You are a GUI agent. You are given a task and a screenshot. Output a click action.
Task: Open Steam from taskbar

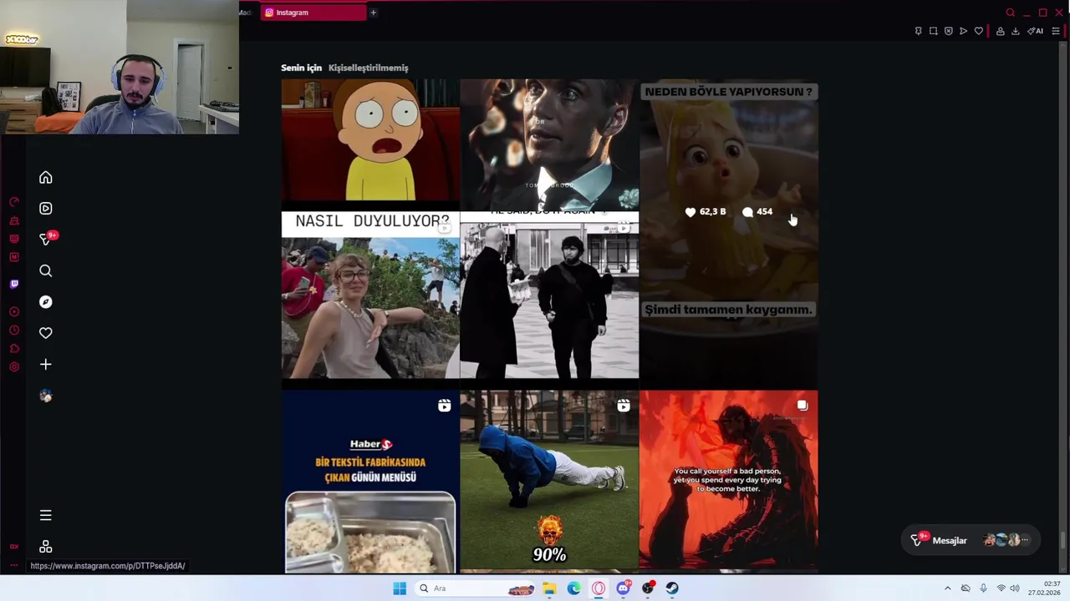672,588
